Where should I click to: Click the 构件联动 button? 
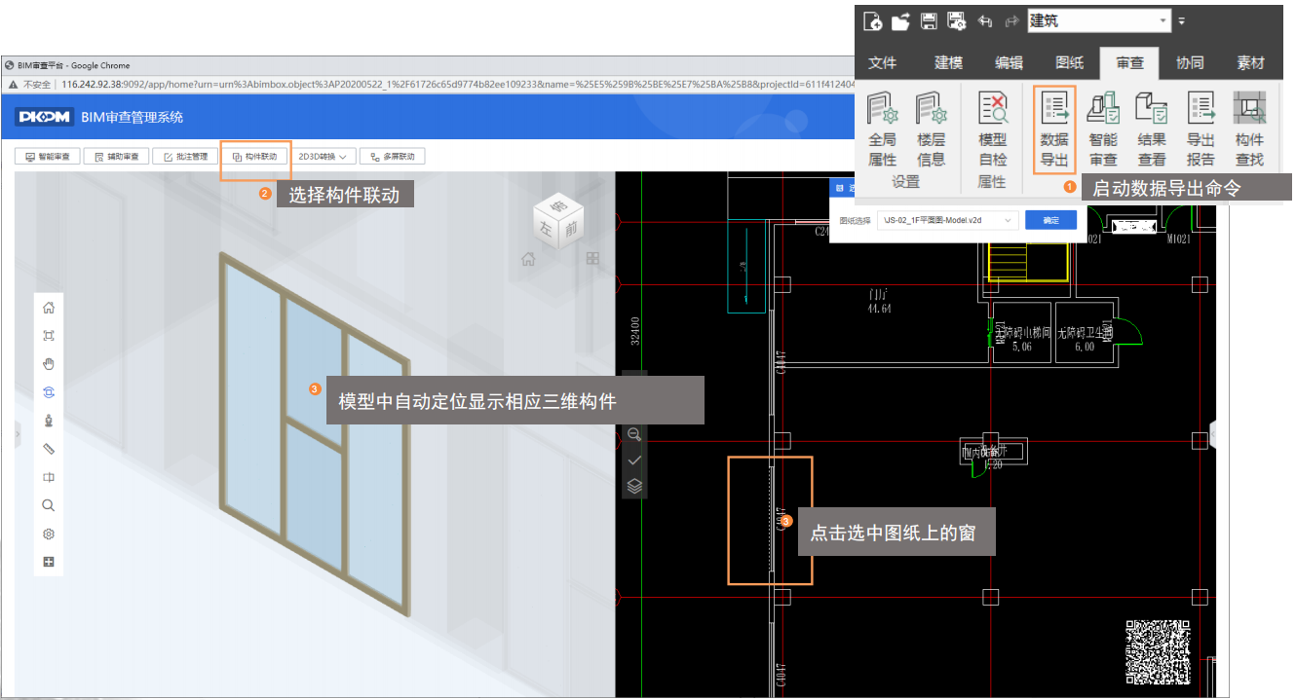tap(255, 157)
